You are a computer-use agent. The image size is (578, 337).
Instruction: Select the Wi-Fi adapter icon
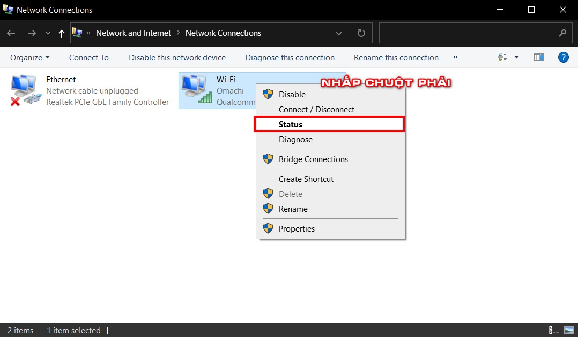click(197, 89)
